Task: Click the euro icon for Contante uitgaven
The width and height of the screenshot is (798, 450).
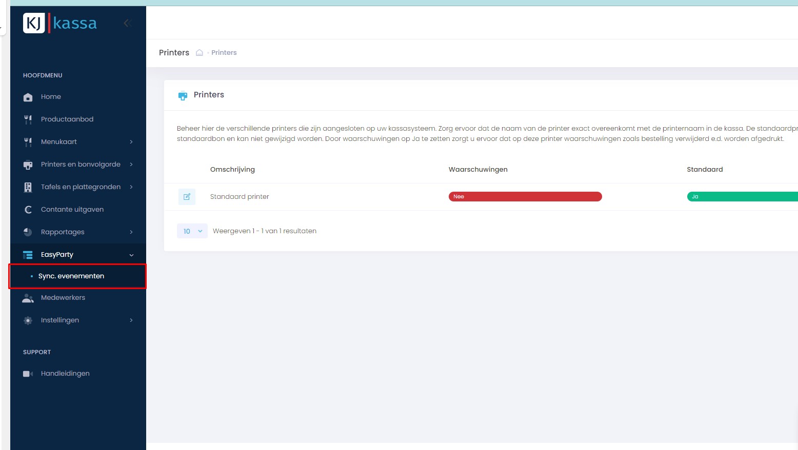Action: point(28,210)
